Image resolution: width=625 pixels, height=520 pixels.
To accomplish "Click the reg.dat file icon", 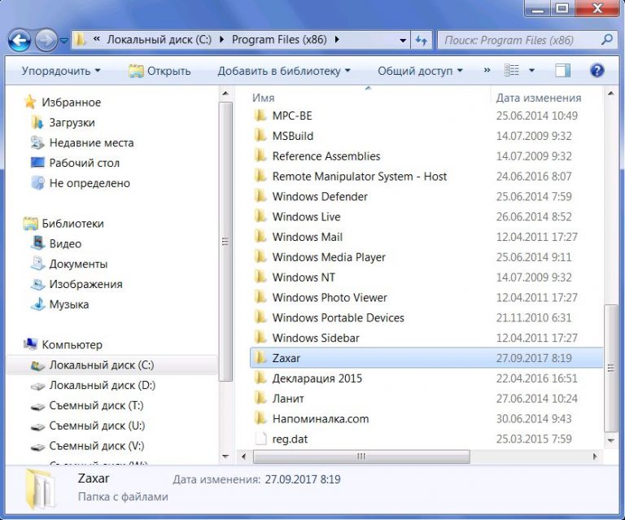I will [260, 439].
